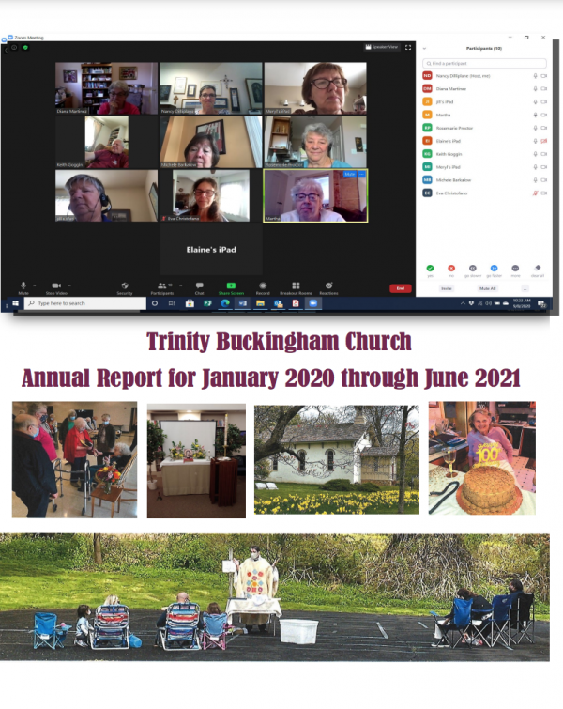The height and width of the screenshot is (709, 563).
Task: Open the '...' more menu below participant list
Action: [x=525, y=288]
